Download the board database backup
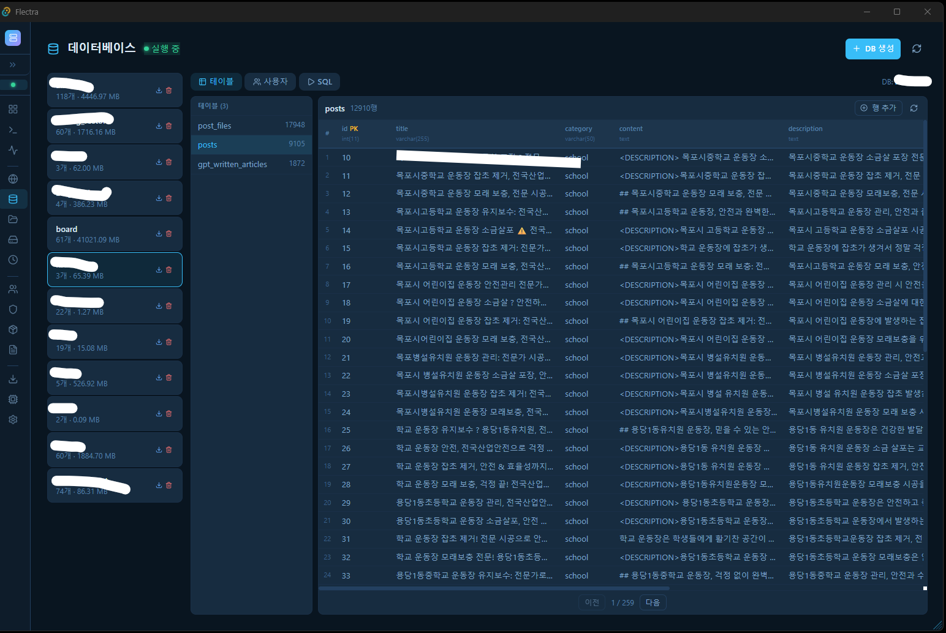946x633 pixels. [x=159, y=234]
